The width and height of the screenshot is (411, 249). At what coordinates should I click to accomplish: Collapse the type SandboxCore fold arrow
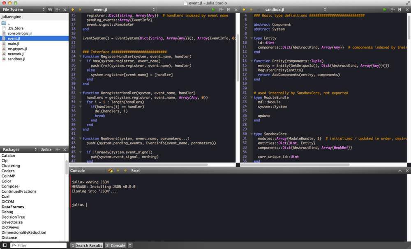pos(252,134)
